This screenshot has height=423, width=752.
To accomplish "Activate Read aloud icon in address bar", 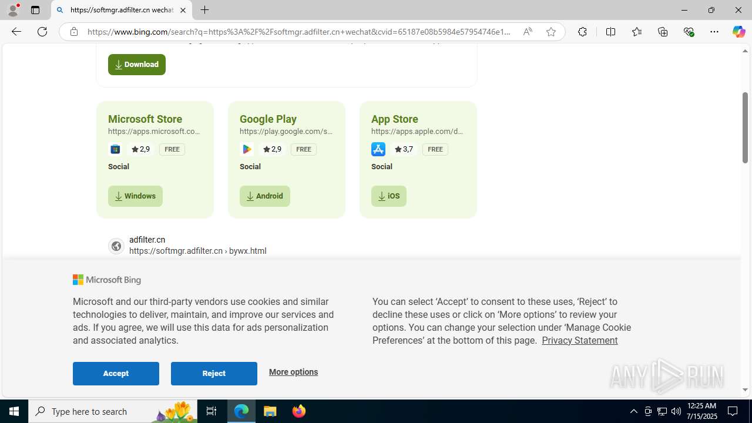I will point(528,32).
